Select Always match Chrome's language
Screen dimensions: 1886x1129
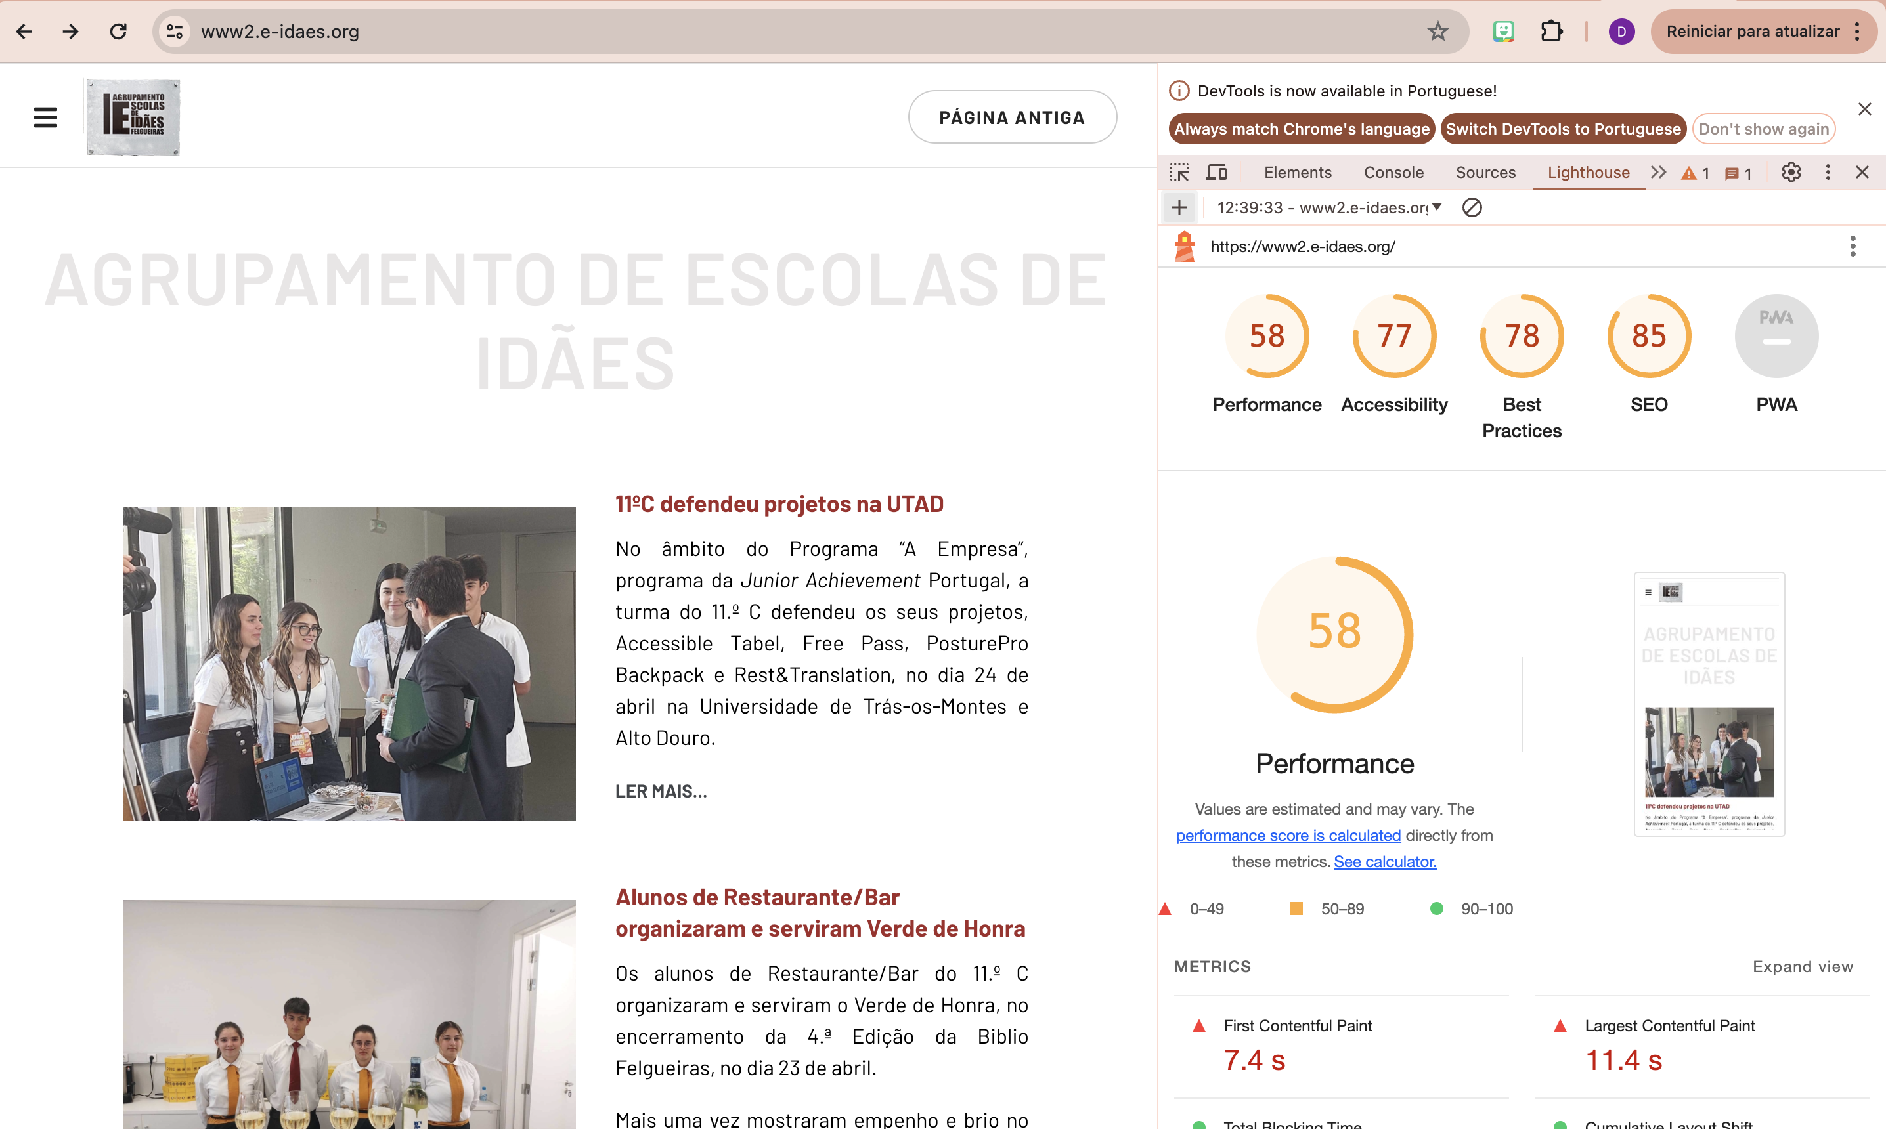(1301, 129)
